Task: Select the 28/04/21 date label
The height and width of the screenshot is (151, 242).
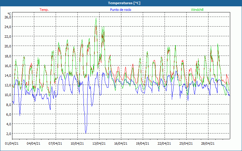Action: tap(208, 143)
